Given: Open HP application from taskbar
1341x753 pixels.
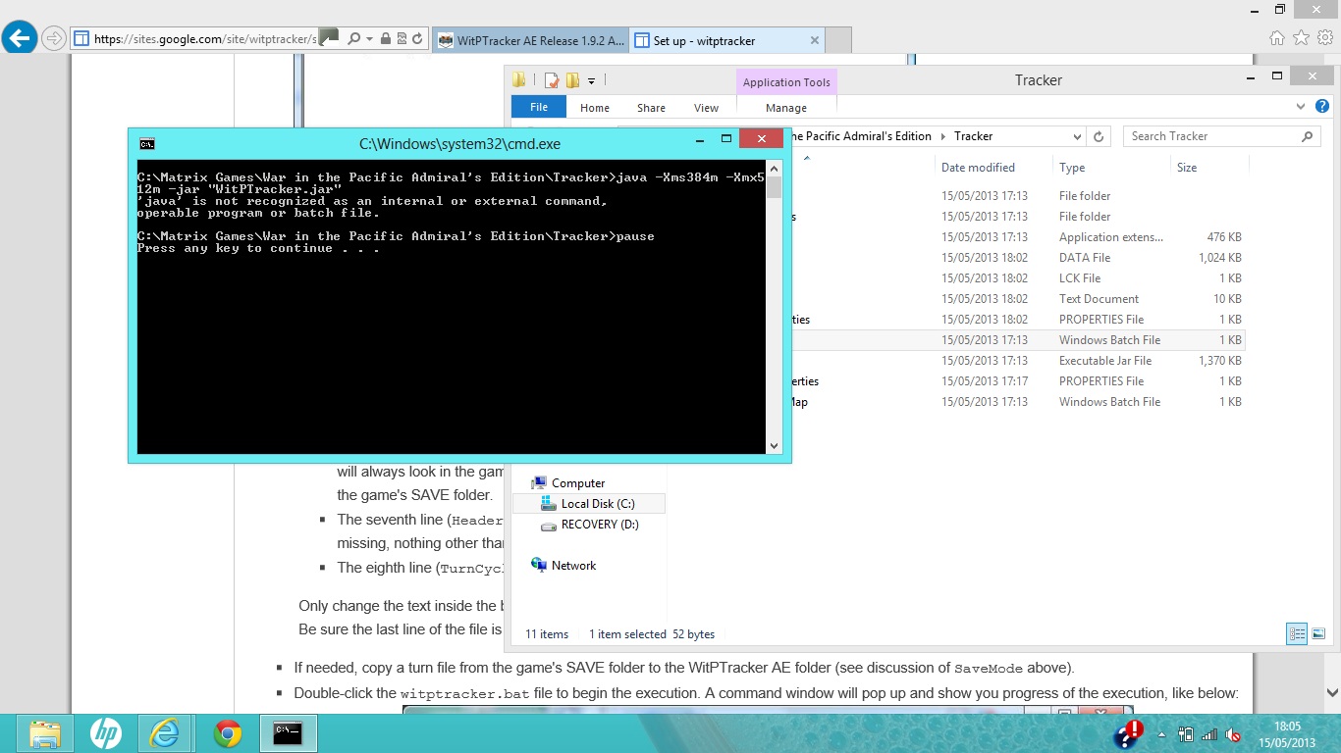Looking at the screenshot, I should click(x=105, y=732).
